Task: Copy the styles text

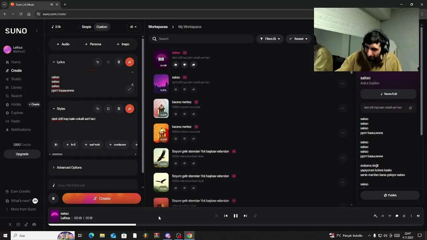Action: coord(108,109)
